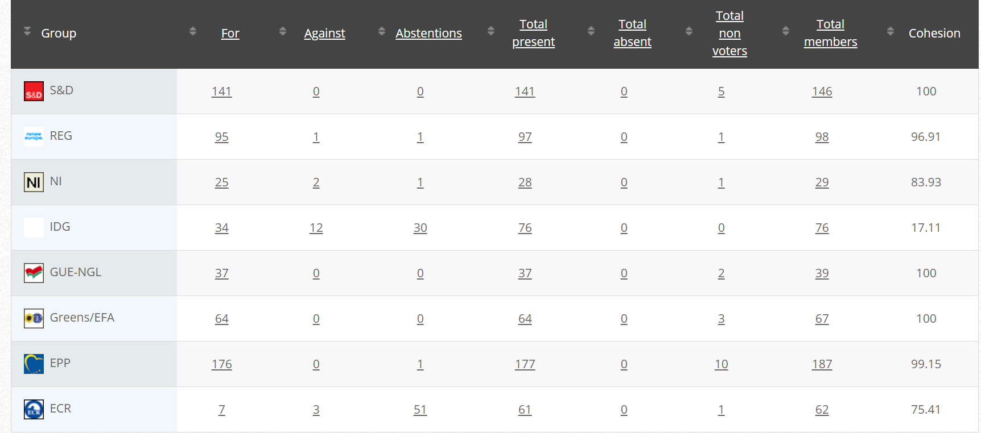The image size is (981, 433).
Task: Click the GUE-NGL group logo icon
Action: 34,273
